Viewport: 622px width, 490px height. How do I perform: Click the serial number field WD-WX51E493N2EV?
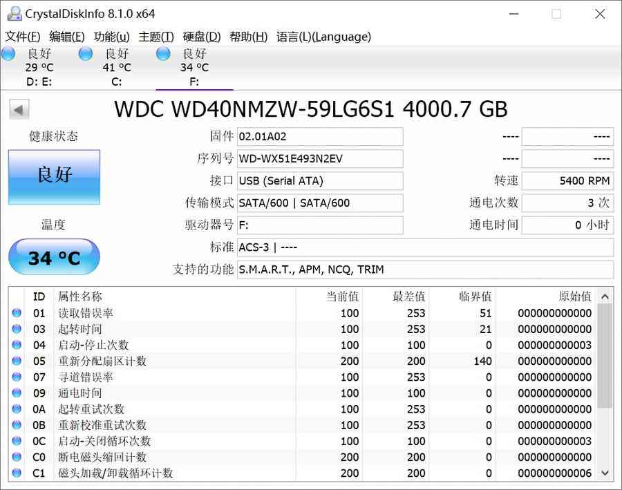coord(319,159)
